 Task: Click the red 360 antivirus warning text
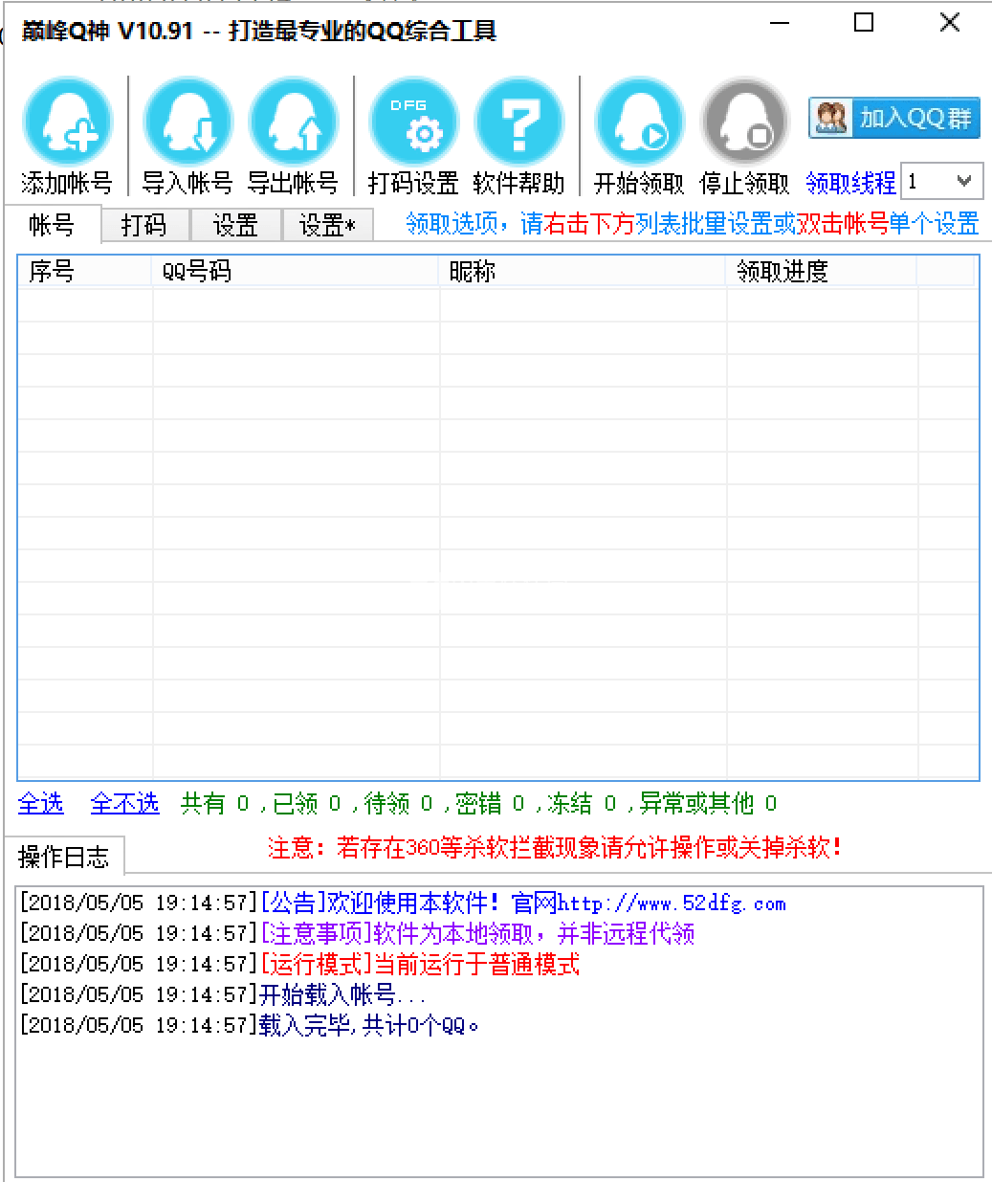(x=555, y=847)
